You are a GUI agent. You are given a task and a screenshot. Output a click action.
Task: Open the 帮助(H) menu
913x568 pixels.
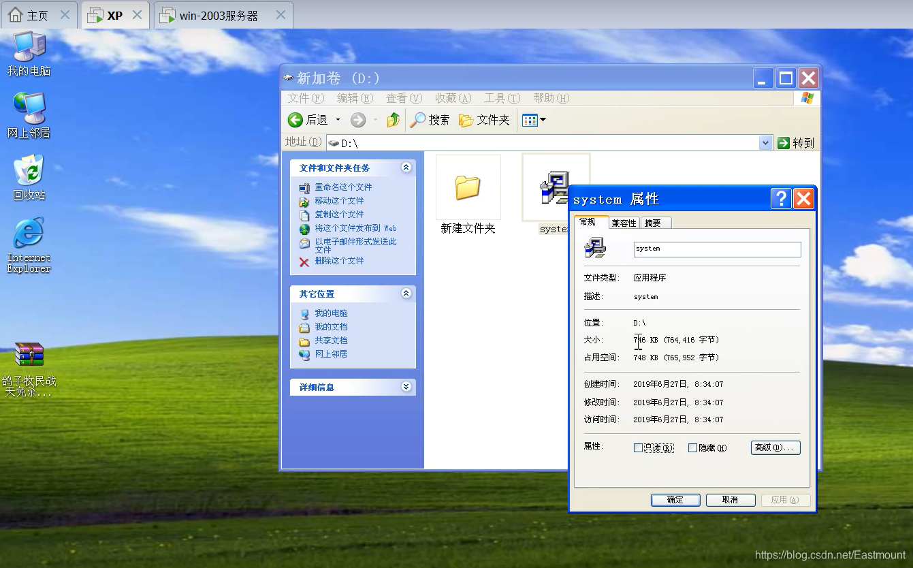coord(551,98)
